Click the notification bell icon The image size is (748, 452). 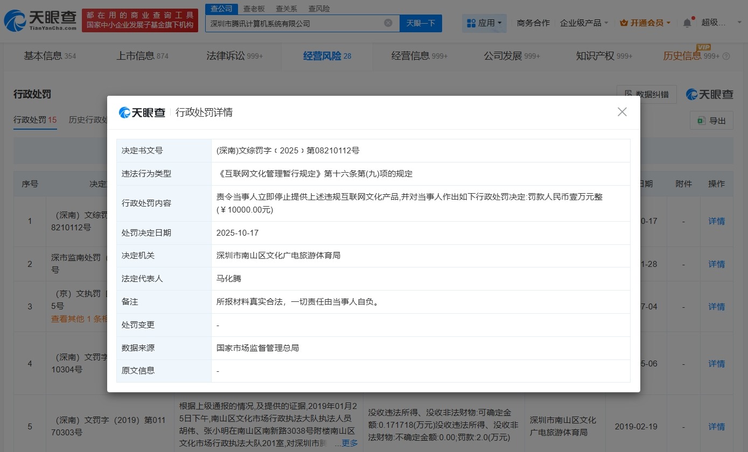[x=687, y=22]
